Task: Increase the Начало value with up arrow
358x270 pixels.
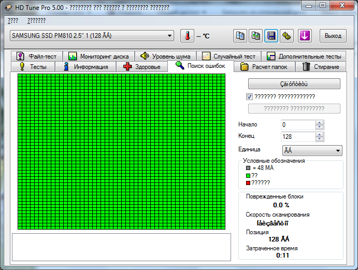Action: pos(320,123)
